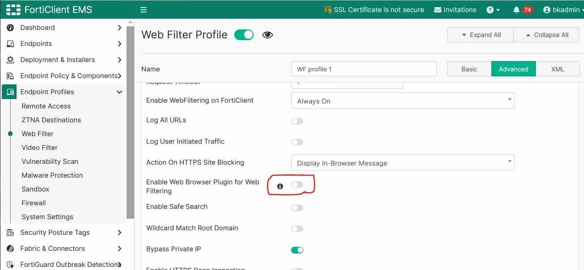Viewport: 584px width, 270px height.
Task: Click the Expand All button
Action: click(x=480, y=35)
